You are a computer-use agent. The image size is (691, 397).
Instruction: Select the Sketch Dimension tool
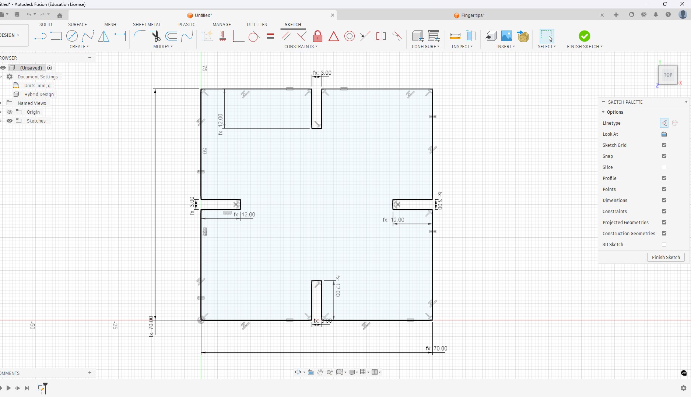click(120, 36)
